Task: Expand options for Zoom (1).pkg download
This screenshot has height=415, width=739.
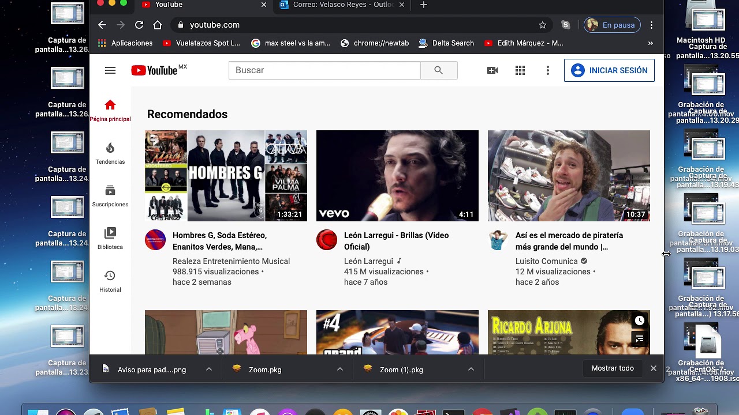Action: [471, 369]
